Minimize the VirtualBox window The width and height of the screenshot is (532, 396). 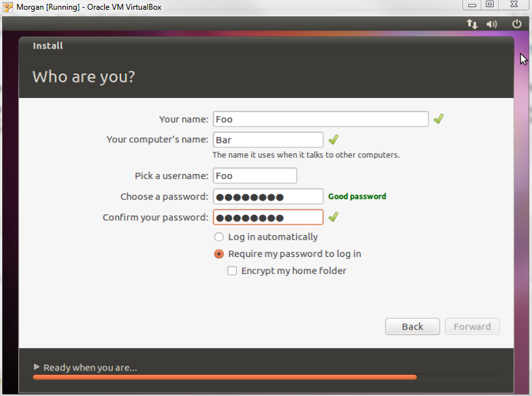point(472,5)
